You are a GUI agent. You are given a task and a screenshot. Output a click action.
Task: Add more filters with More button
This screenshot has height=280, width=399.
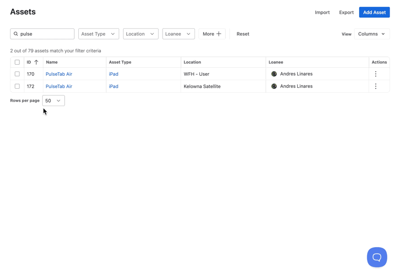212,34
